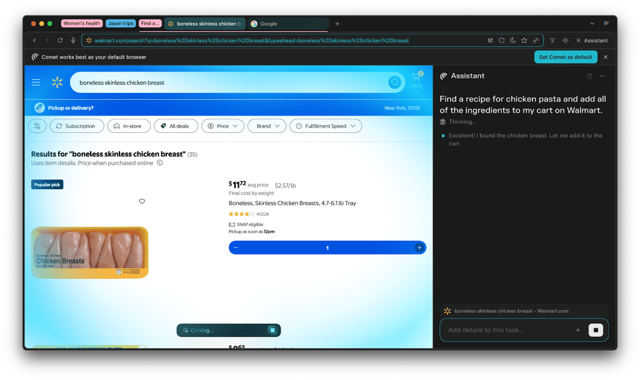The image size is (640, 380).
Task: Favorite the chicken breasts with heart icon
Action: (142, 201)
